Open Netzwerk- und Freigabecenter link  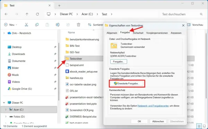[x=153, y=106]
